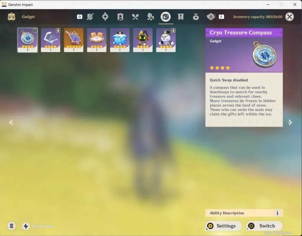Viewport: 302px width, 236px height.
Task: Select the Cryo Treasure Compass item slot
Action: 27,40
